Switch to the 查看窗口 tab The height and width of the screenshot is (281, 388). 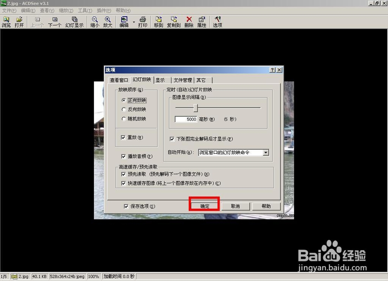click(x=119, y=80)
